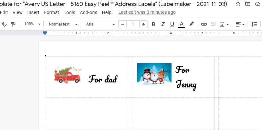Select the paint format tool
Viewport: 262px width, 130px height.
(x=13, y=24)
